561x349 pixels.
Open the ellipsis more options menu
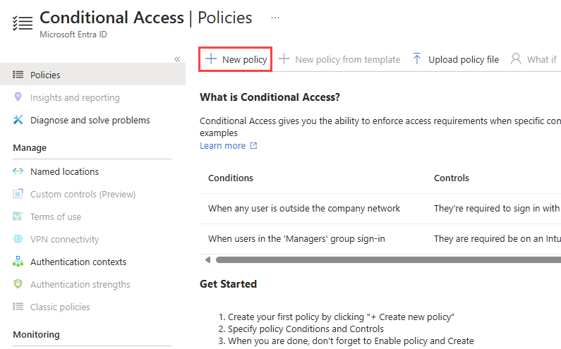275,17
